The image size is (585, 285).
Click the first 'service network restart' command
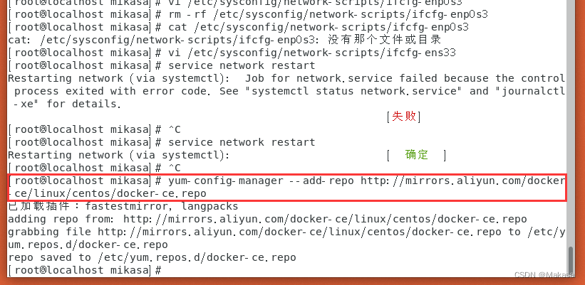click(x=242, y=66)
